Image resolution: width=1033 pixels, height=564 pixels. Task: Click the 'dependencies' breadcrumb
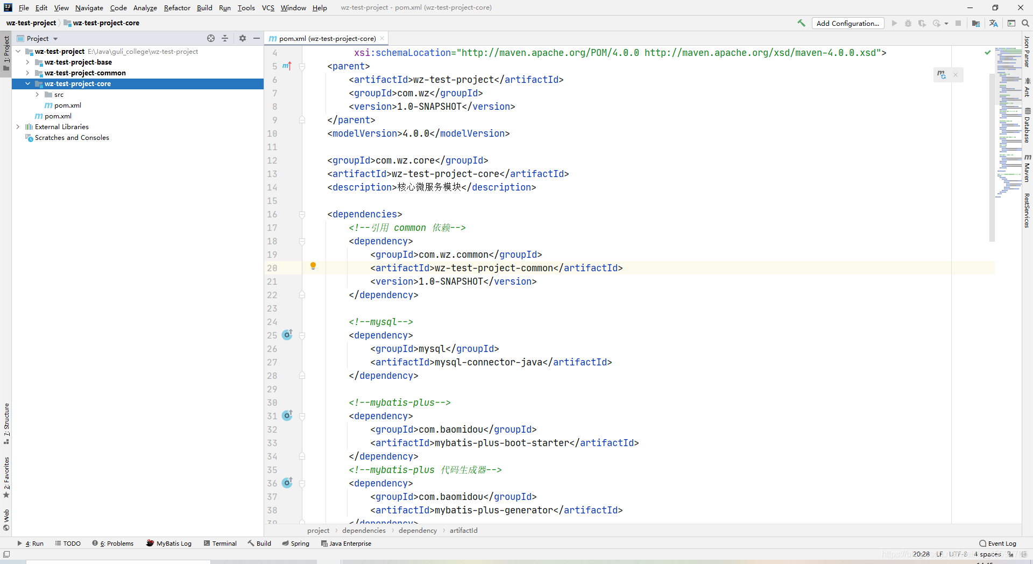click(x=364, y=531)
